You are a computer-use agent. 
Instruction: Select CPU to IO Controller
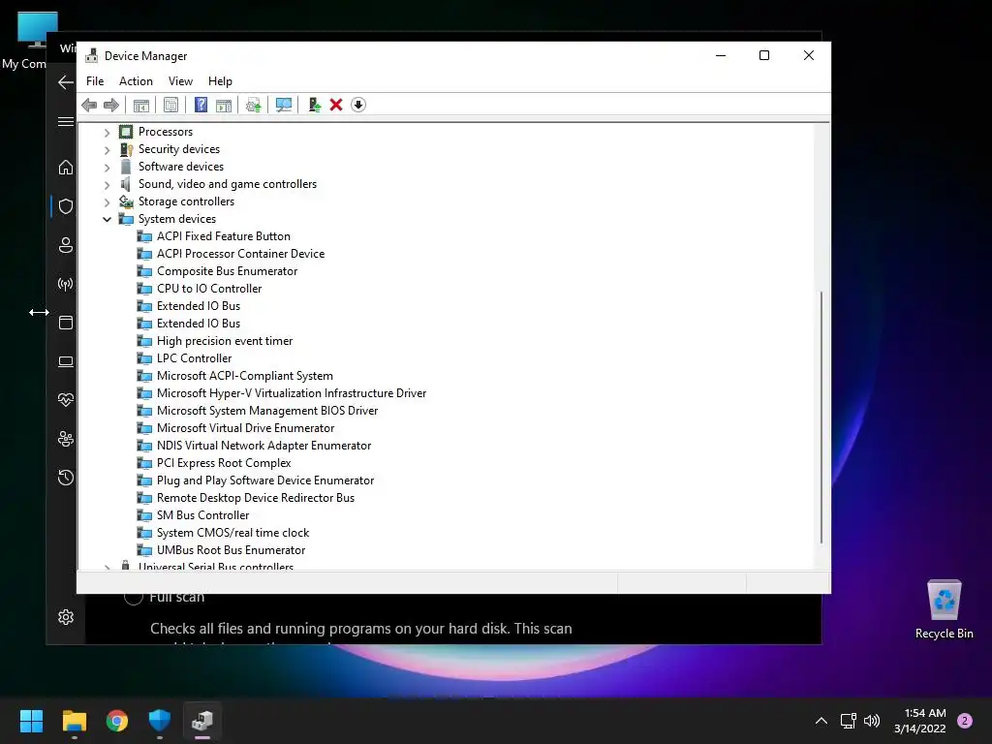[209, 289]
